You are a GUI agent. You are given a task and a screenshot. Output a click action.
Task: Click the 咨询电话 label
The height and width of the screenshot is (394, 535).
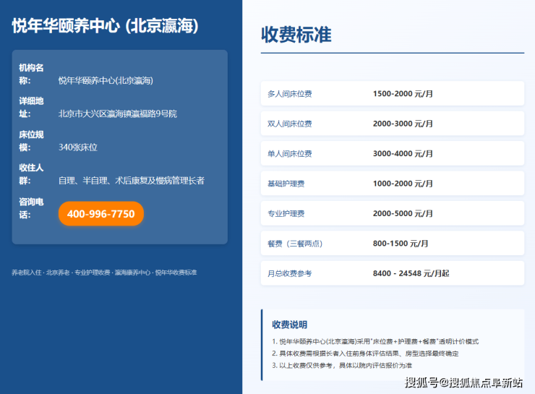click(31, 208)
